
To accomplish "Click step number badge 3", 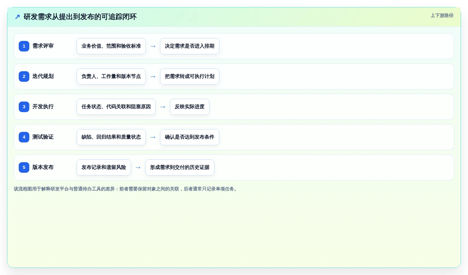I will point(24,107).
